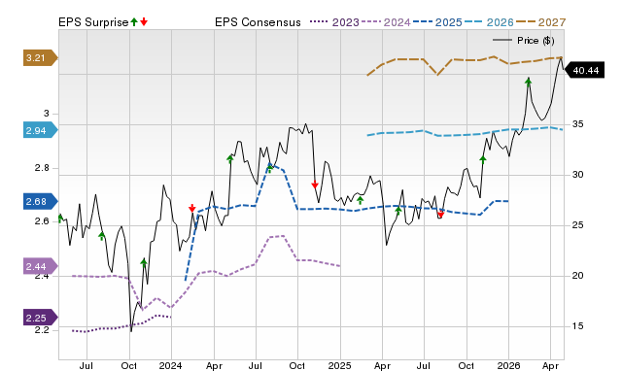Click the 20 label on the price axis
Screen dimensions: 622x371
577,276
